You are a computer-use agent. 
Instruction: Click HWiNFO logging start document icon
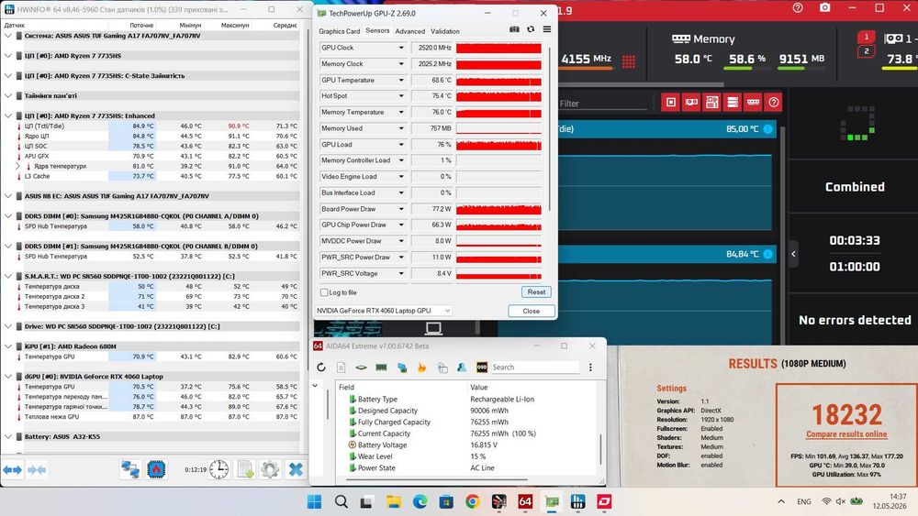245,469
